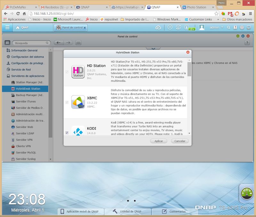Open the myQNAPcloud icon in top bar
256x217 pixels.
158,28
